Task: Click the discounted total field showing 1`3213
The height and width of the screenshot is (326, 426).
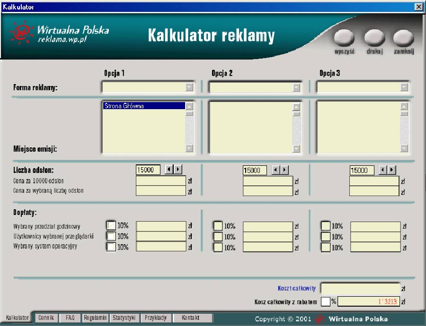Action: click(x=369, y=301)
